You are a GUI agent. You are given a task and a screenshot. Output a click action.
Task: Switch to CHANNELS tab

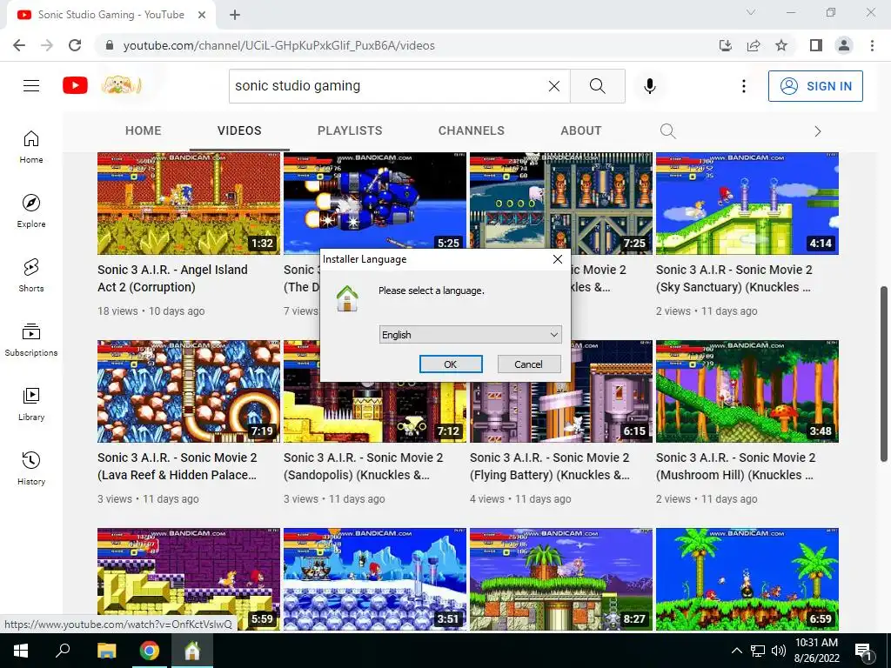(x=471, y=130)
